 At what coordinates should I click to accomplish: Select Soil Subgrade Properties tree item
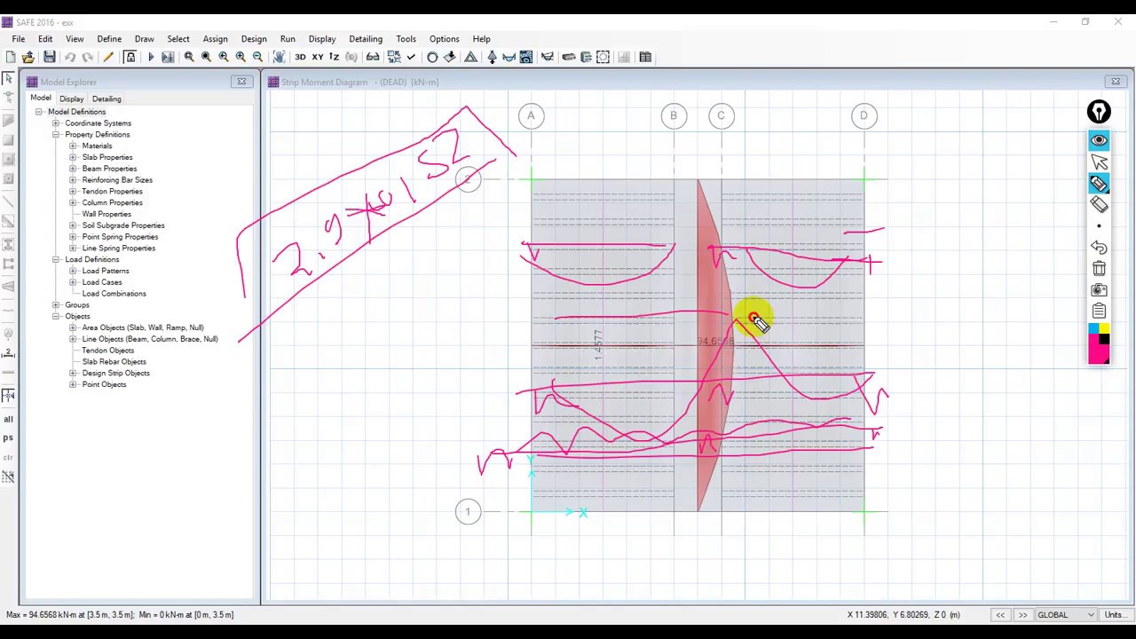(x=122, y=225)
